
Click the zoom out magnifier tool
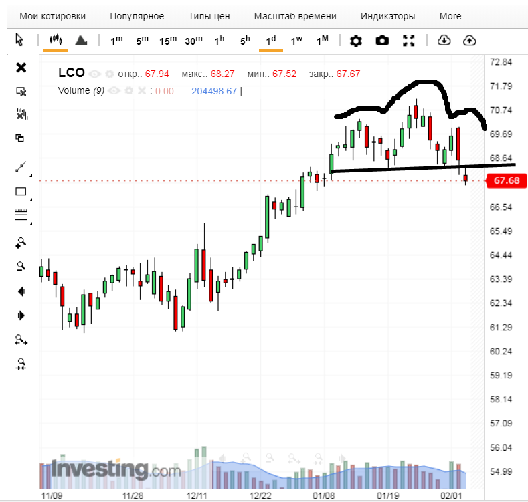21,267
